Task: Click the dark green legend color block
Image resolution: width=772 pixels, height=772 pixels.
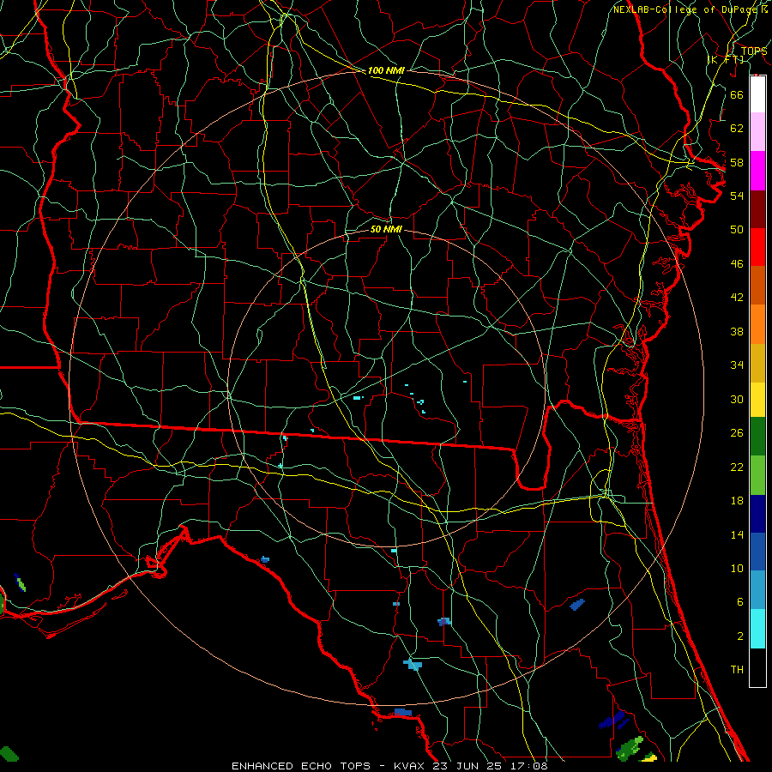Action: click(757, 437)
